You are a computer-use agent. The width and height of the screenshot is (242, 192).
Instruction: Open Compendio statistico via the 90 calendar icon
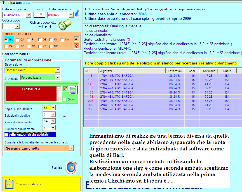[x=9, y=184]
